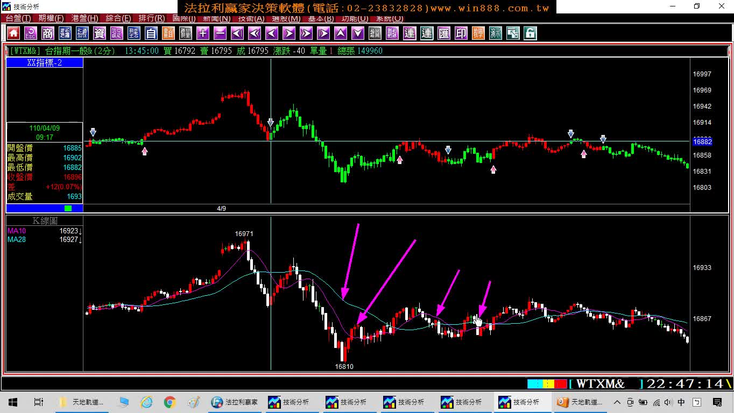Click the single left arrow icon

[x=272, y=33]
